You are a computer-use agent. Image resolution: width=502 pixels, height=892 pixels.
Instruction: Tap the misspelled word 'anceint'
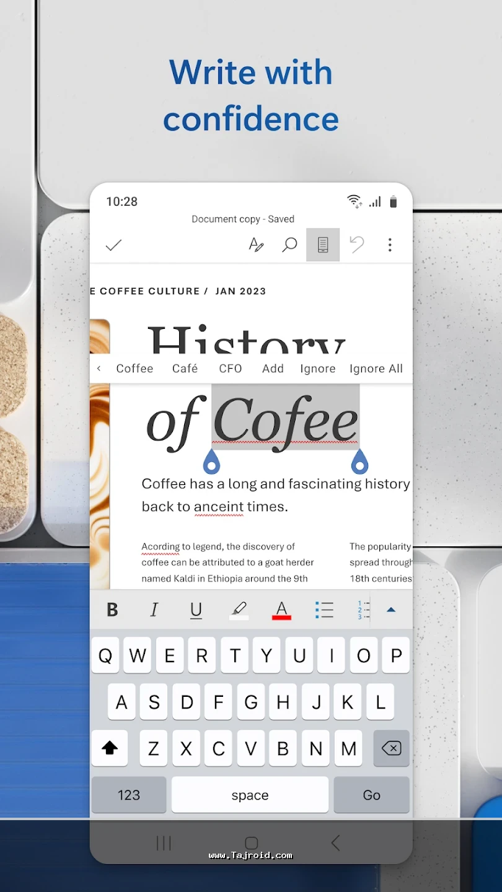coord(218,507)
